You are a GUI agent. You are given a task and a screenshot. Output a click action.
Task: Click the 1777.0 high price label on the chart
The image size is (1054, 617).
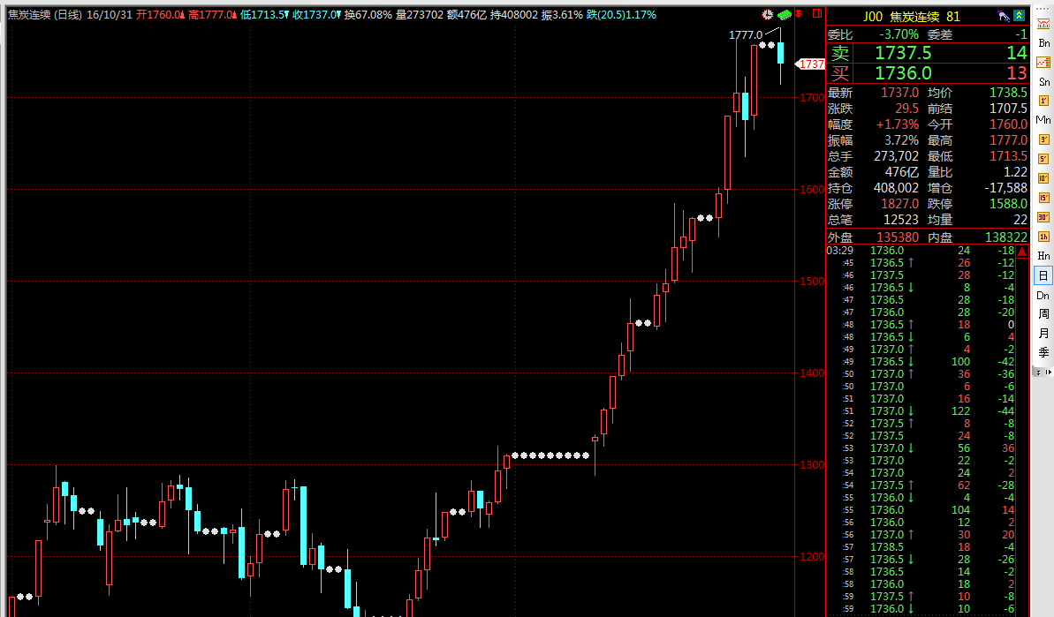click(x=746, y=35)
